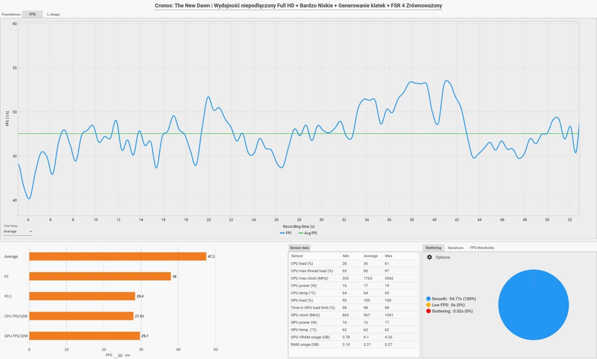The width and height of the screenshot is (597, 359).
Task: Click the yellow Low FPS legend dot
Action: click(x=428, y=305)
